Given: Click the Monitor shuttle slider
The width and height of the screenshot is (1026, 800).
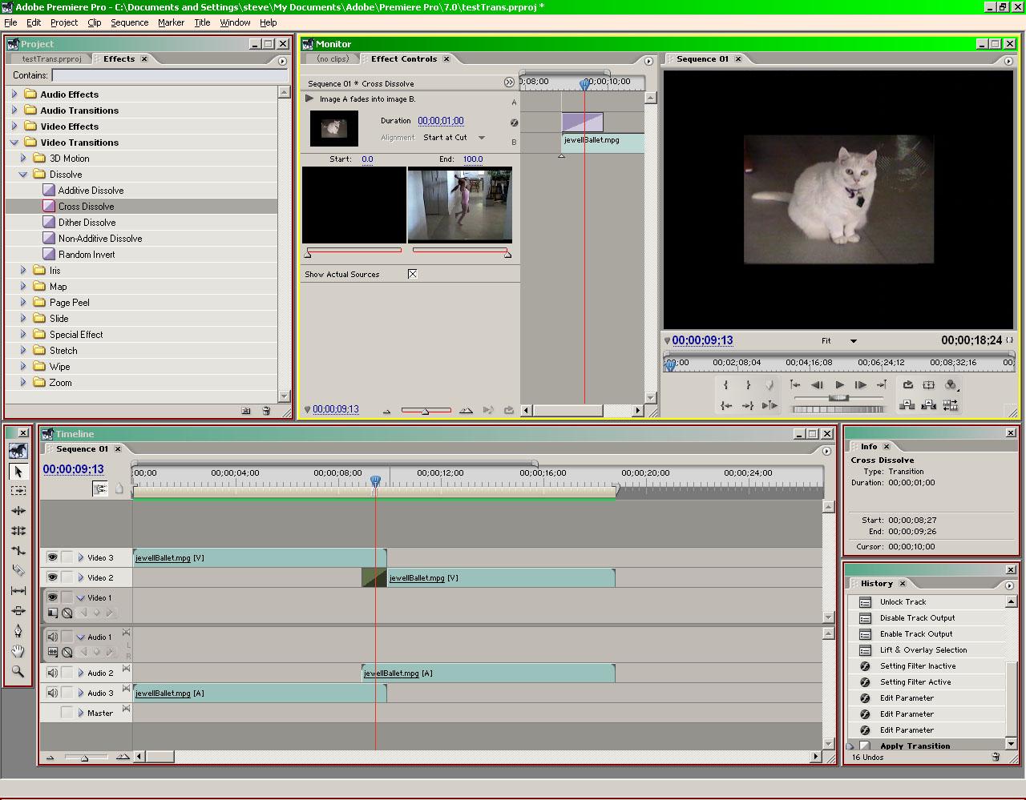Looking at the screenshot, I should (x=839, y=397).
